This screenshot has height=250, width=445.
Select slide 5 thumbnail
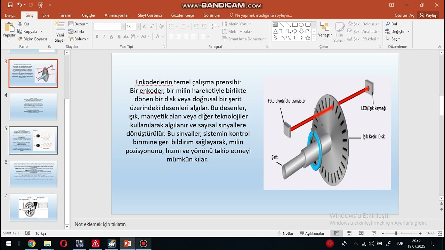click(33, 140)
